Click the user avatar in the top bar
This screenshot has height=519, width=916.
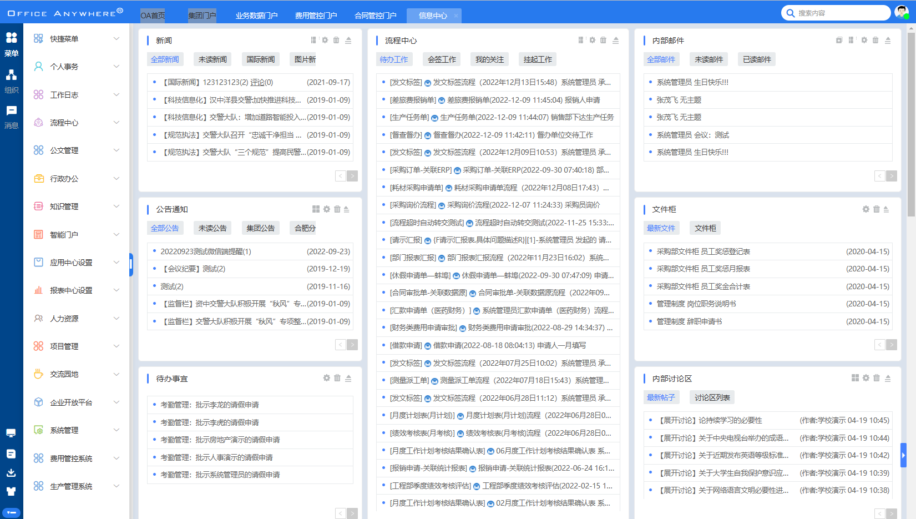point(902,12)
